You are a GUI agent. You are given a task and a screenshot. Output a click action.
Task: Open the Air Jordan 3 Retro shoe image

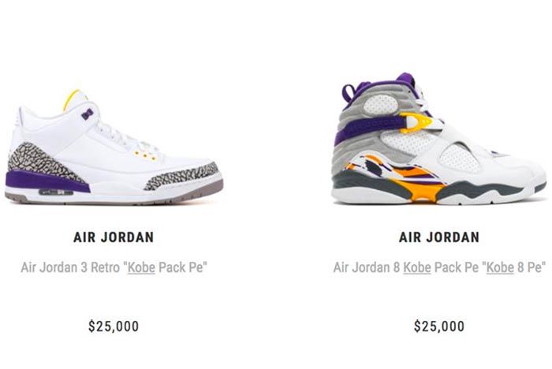point(114,147)
